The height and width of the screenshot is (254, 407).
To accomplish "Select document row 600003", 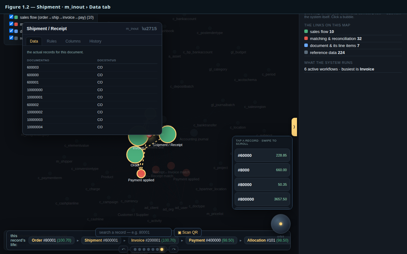I will (x=92, y=67).
